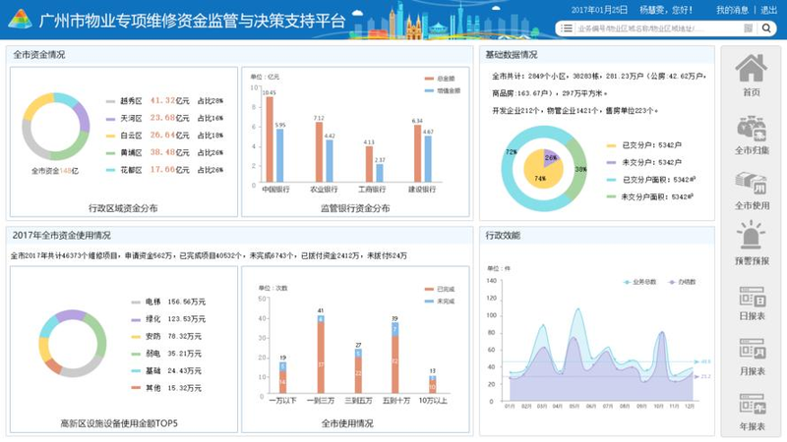Open the 全市归集 money bag icon
Image resolution: width=787 pixels, height=442 pixels.
(752, 128)
